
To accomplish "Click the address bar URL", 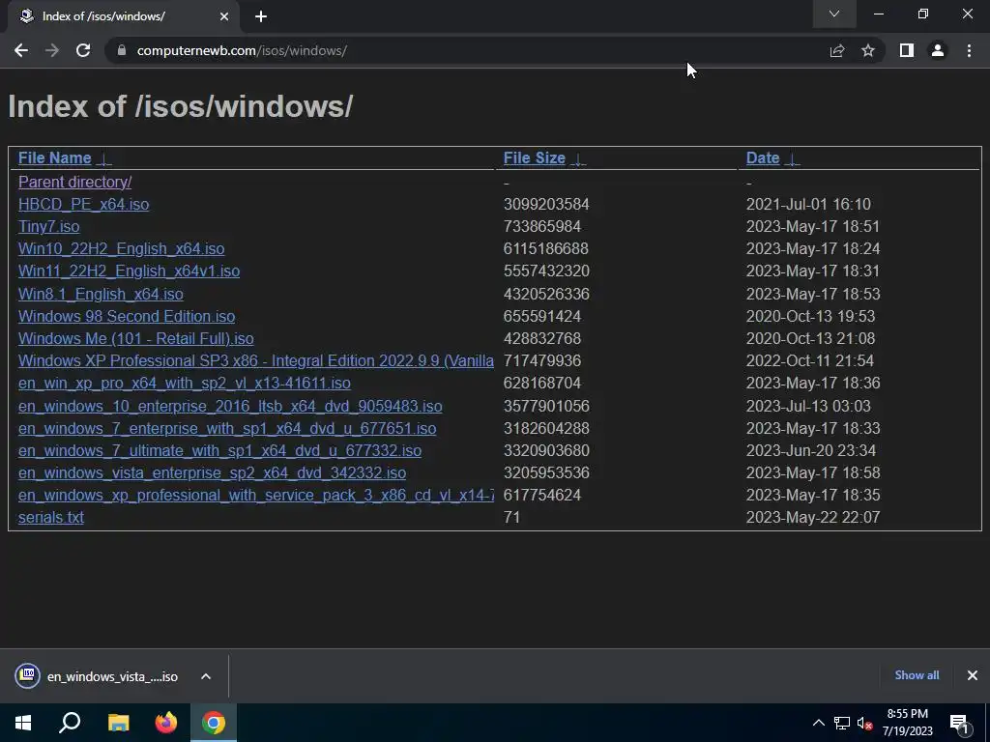I will click(x=242, y=50).
